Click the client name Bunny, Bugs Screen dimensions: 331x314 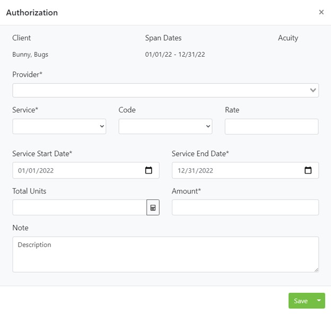(x=30, y=54)
